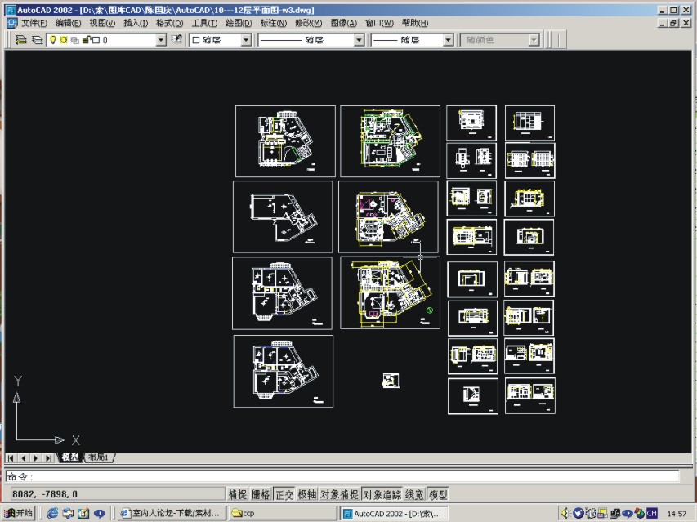
Task: Toggle 线宽 lineweight display button
Action: (x=414, y=494)
